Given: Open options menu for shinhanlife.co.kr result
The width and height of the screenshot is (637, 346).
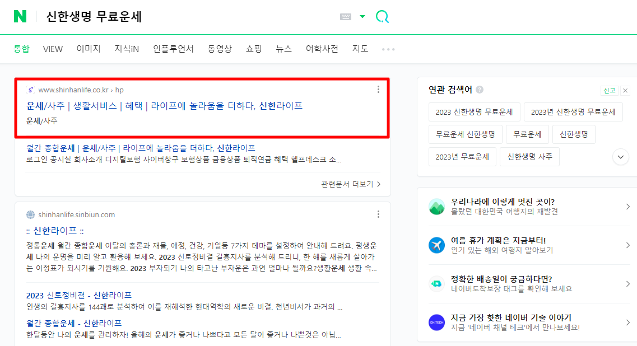Looking at the screenshot, I should (378, 90).
